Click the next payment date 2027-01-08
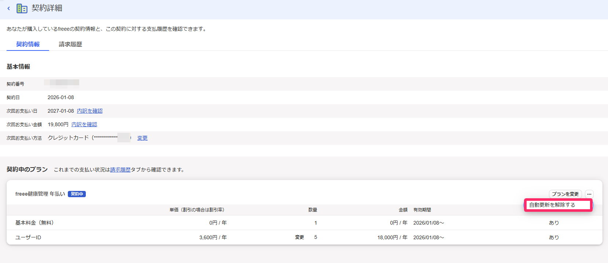 61,111
